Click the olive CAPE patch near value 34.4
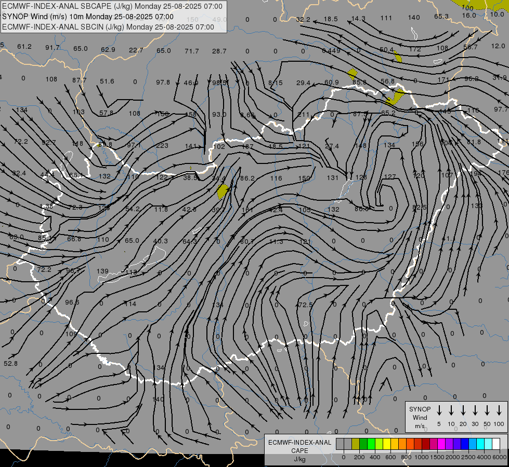 [223, 191]
